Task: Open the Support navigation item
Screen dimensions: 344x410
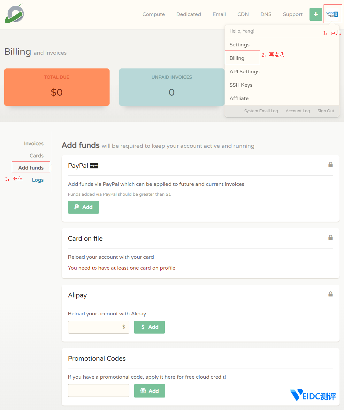Action: click(x=293, y=14)
